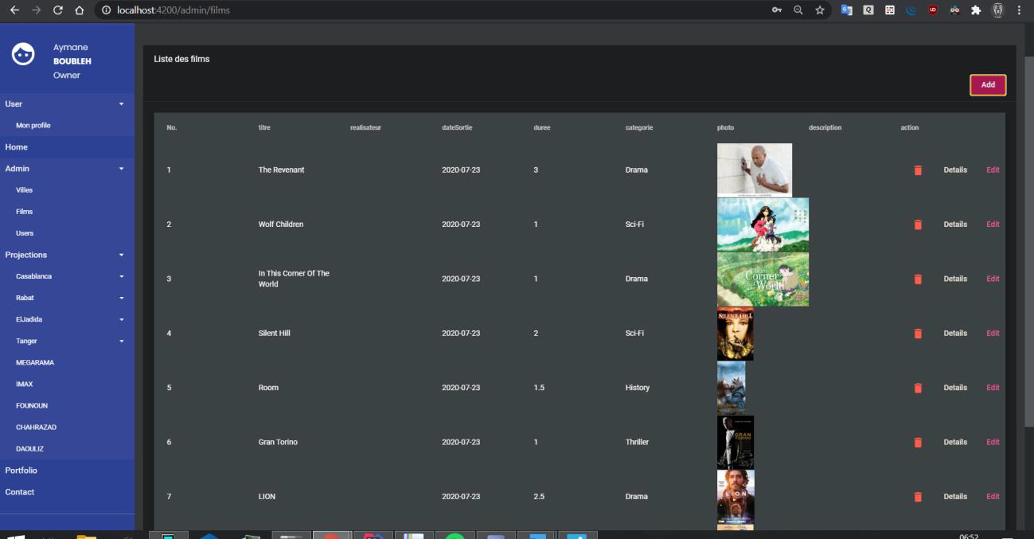Viewport: 1034px width, 539px height.
Task: Delete LION via its trash icon
Action: pos(918,496)
